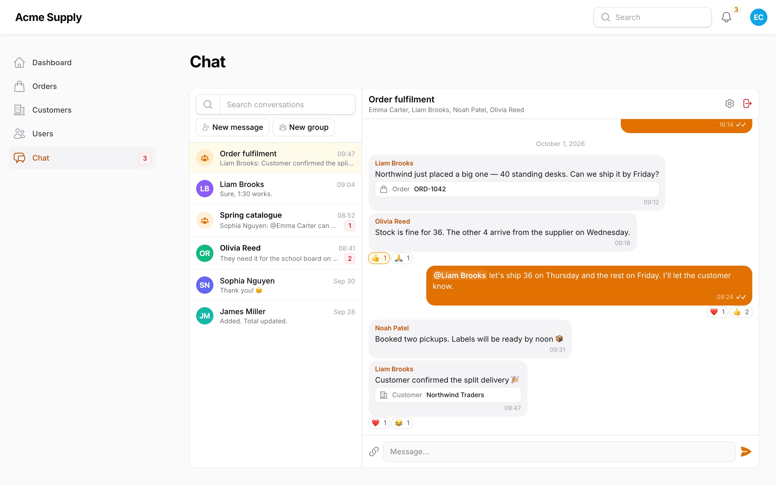This screenshot has height=485, width=776.
Task: Open the Customer Northwind Traders attachment
Action: coord(448,395)
